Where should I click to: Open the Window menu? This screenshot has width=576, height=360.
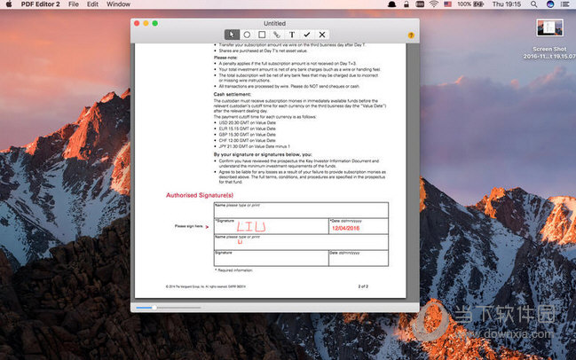point(119,4)
